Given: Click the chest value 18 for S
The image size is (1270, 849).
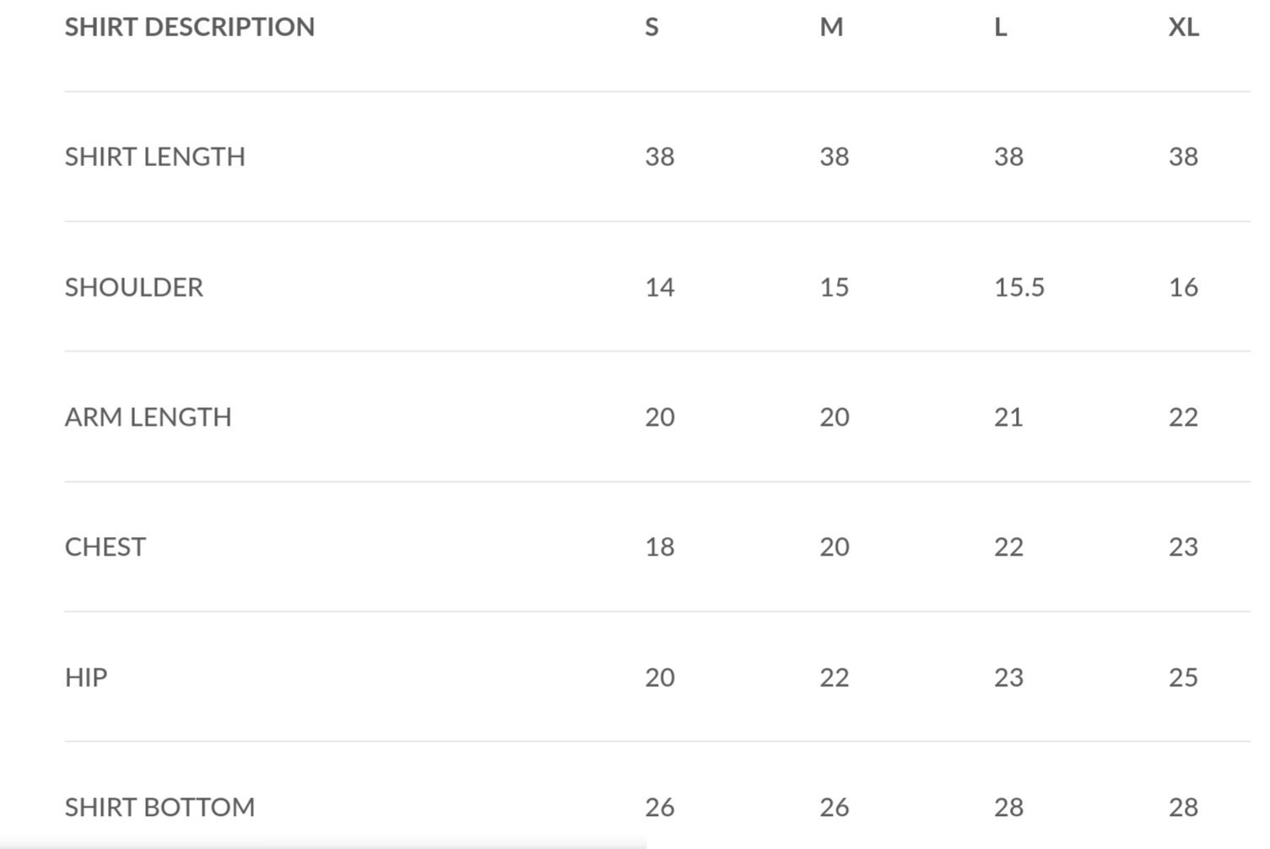Looking at the screenshot, I should tap(660, 547).
